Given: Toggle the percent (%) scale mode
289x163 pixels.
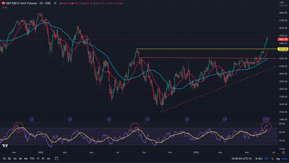Looking at the screenshot, I should coord(272,158).
